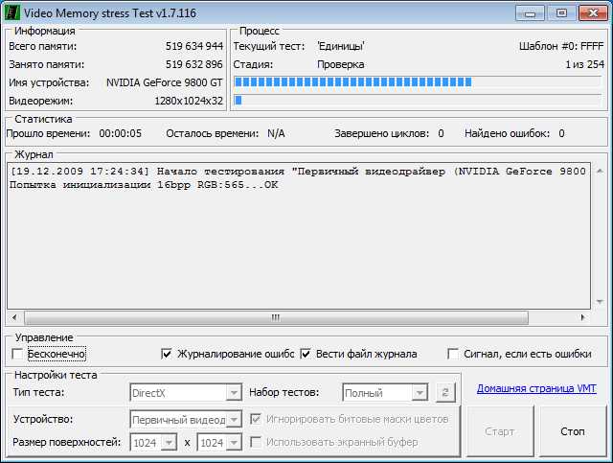Click the log scrollbar's left arrow

point(15,316)
